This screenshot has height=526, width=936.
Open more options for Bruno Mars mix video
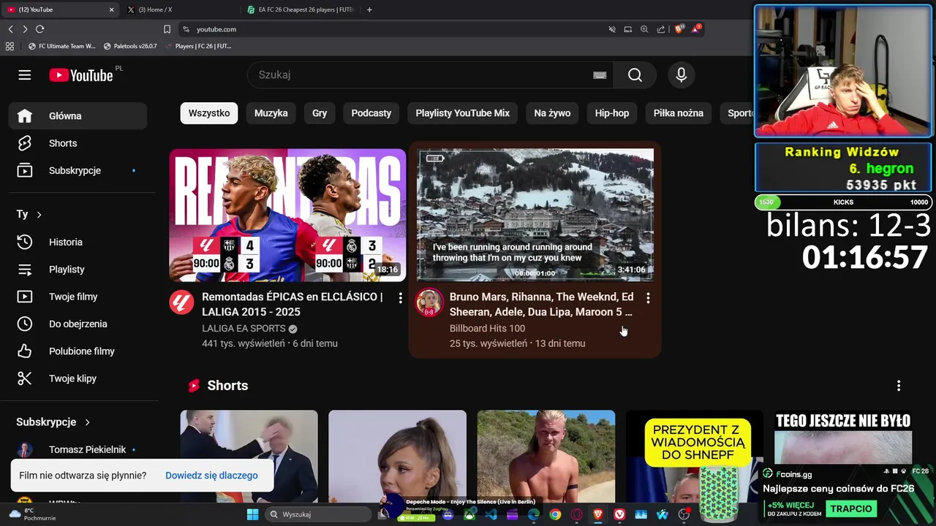click(x=648, y=298)
